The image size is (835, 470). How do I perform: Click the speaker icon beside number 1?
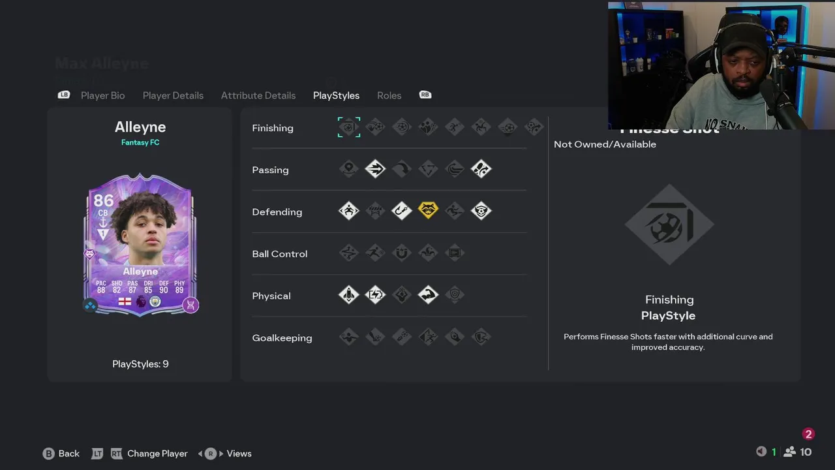[761, 452]
